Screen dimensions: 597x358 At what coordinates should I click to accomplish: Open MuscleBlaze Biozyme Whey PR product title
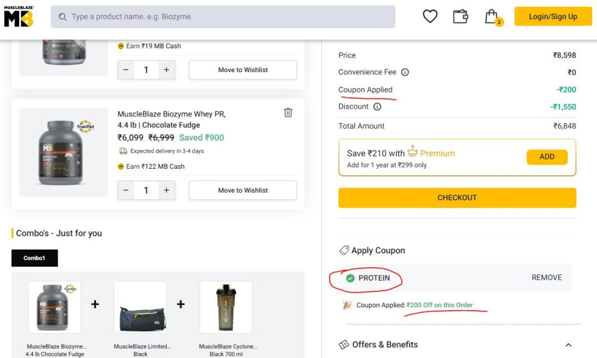[171, 119]
